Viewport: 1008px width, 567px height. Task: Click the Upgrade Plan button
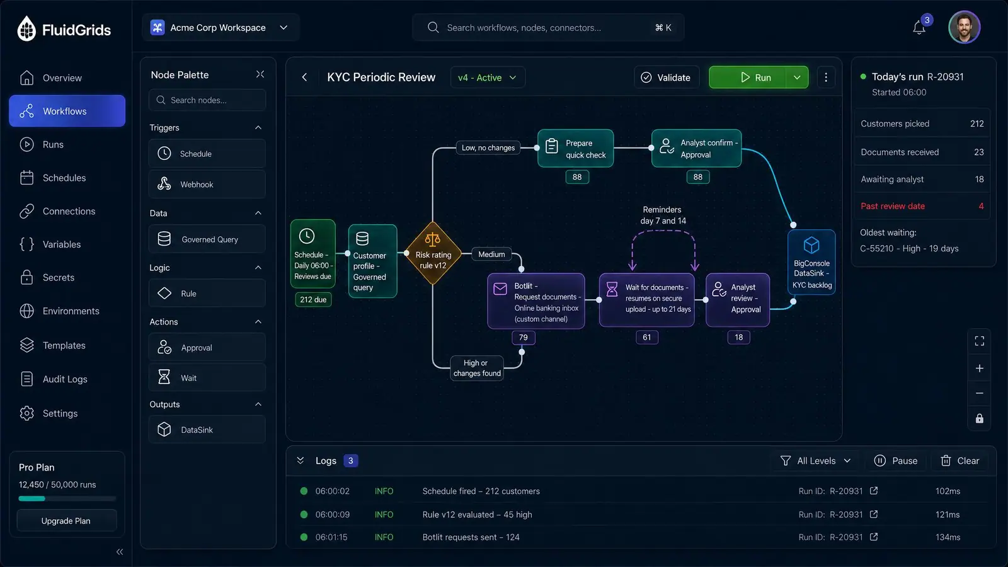click(66, 521)
